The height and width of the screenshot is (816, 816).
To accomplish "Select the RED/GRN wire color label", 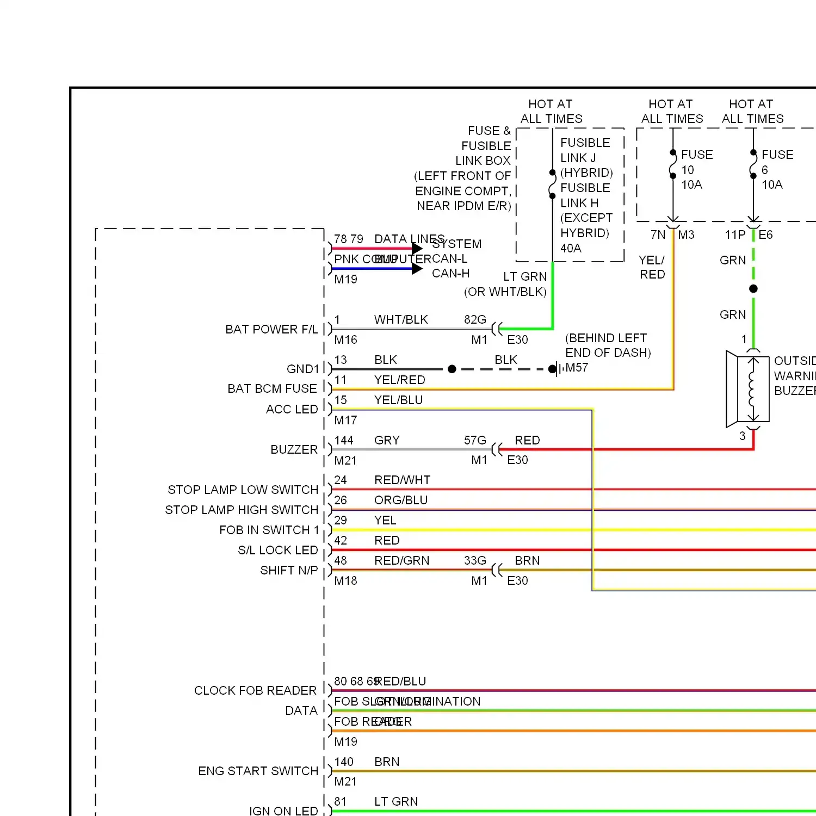I will 401,560.
